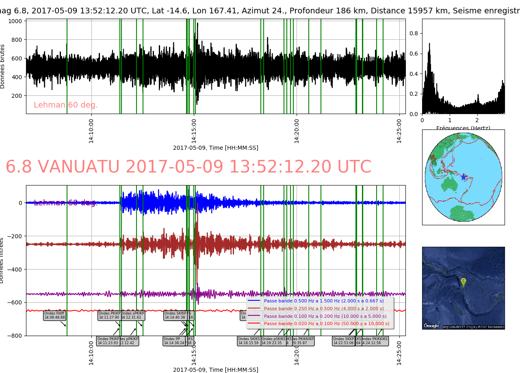The image size is (520, 373).
Task: Click red 0.020 Hz a 0.100 Hz legend entry
Action: pos(323,323)
